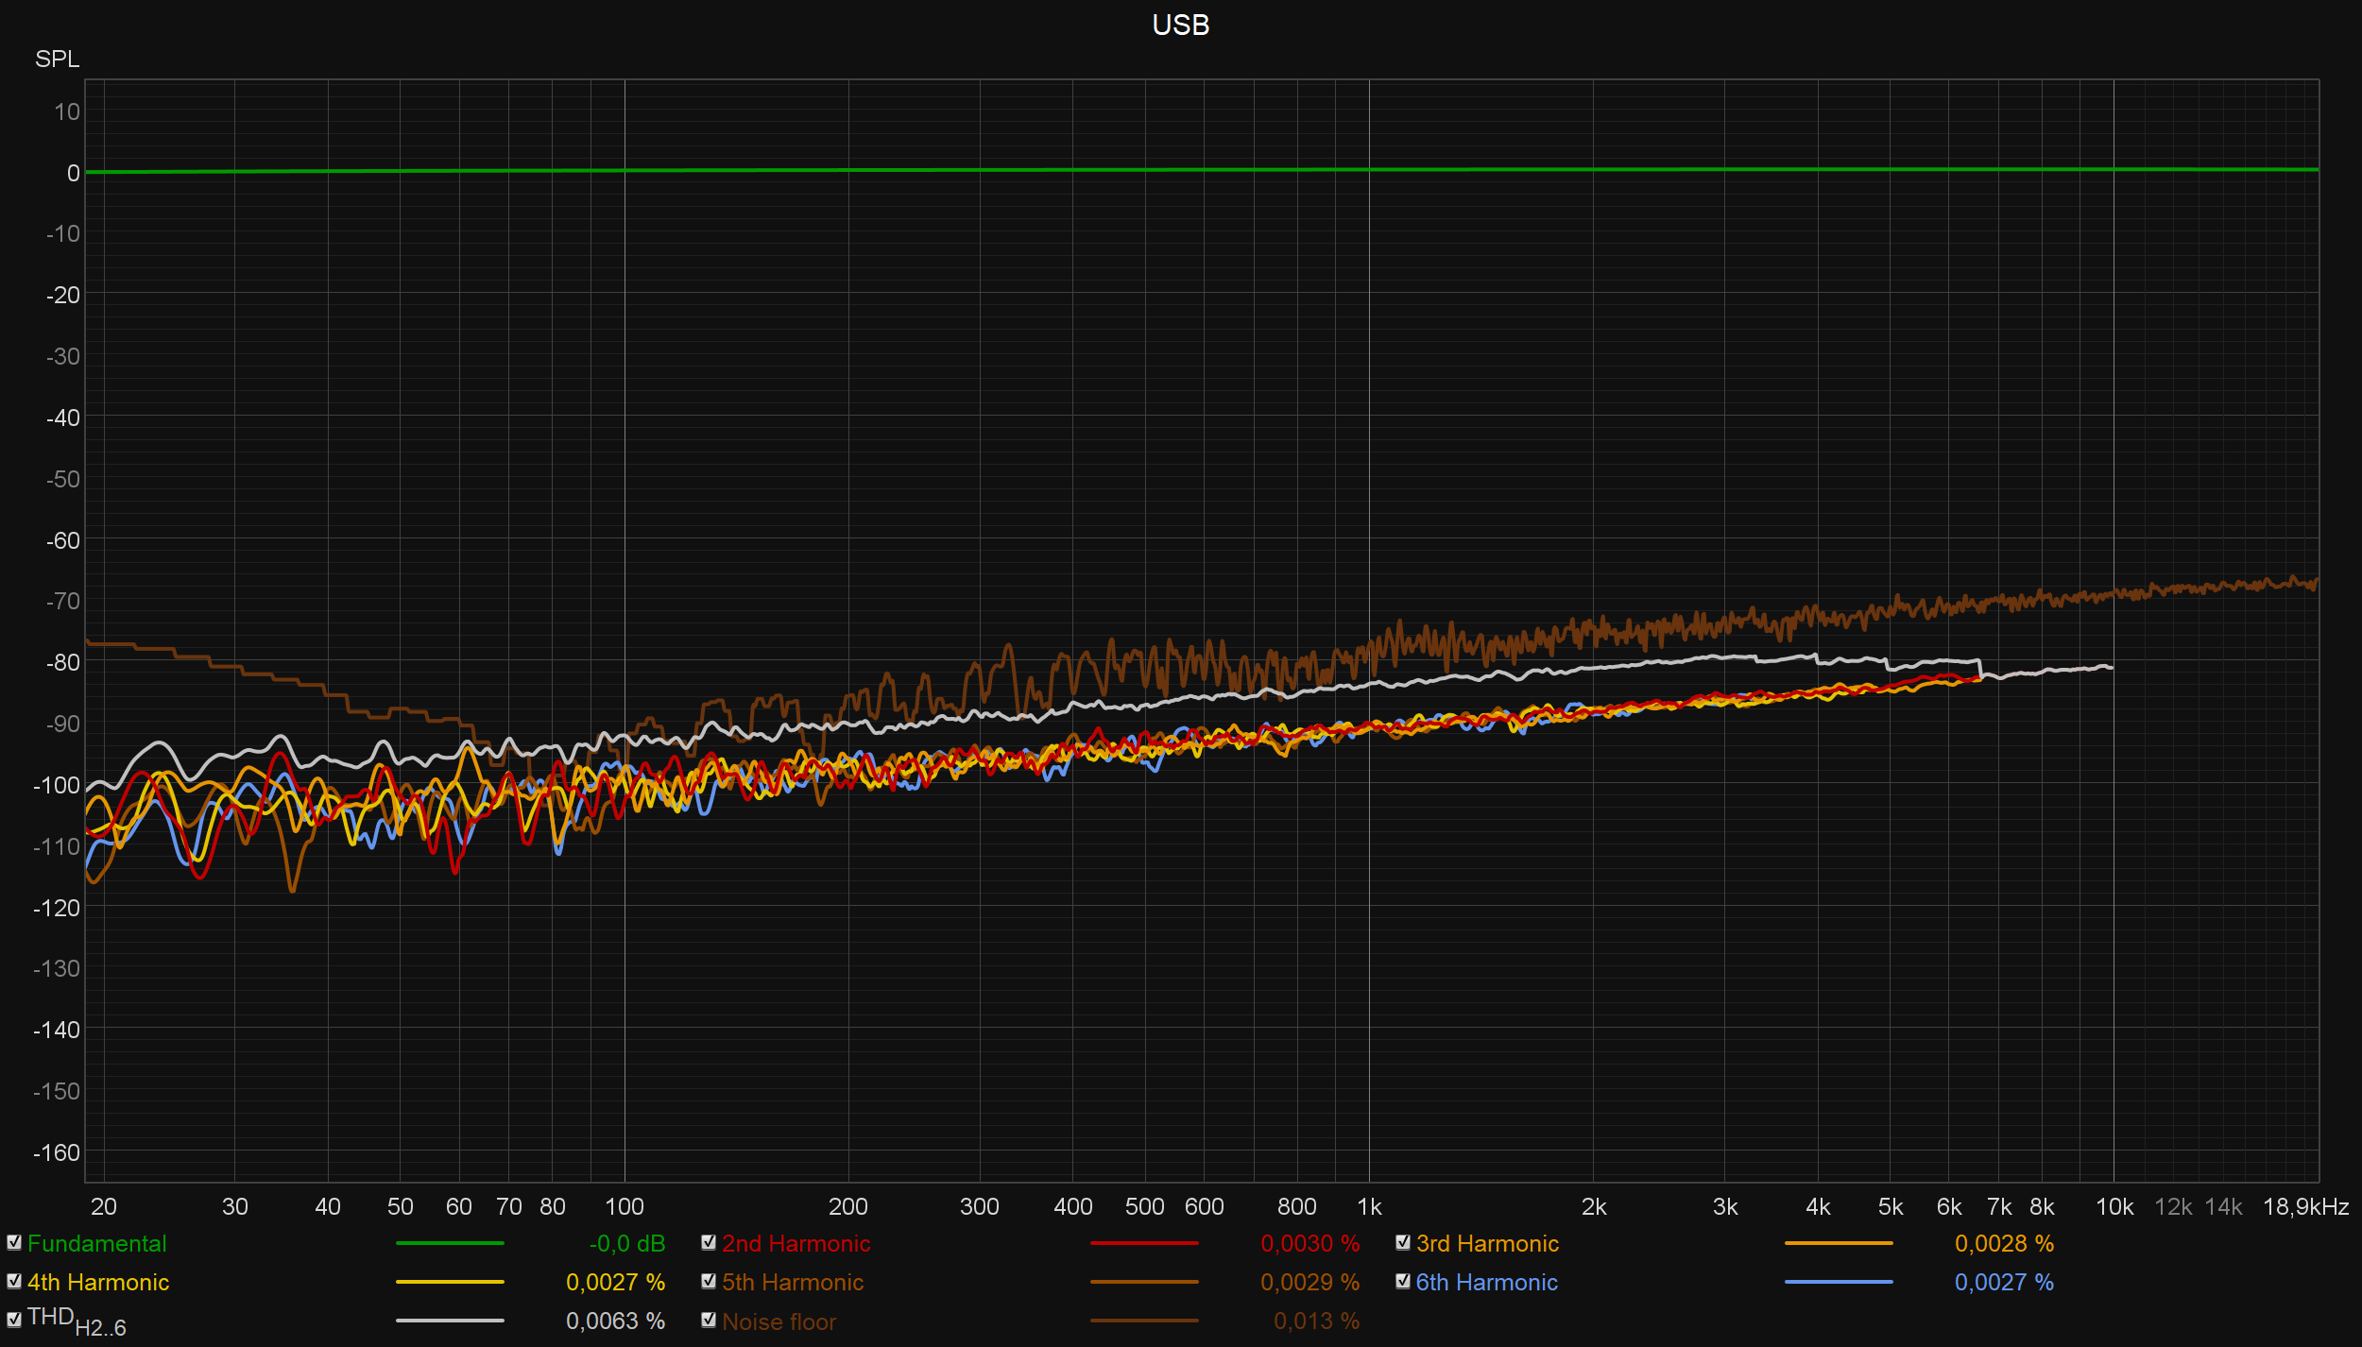The image size is (2362, 1347).
Task: Uncheck the Fundamental trace checkbox
Action: click(14, 1243)
